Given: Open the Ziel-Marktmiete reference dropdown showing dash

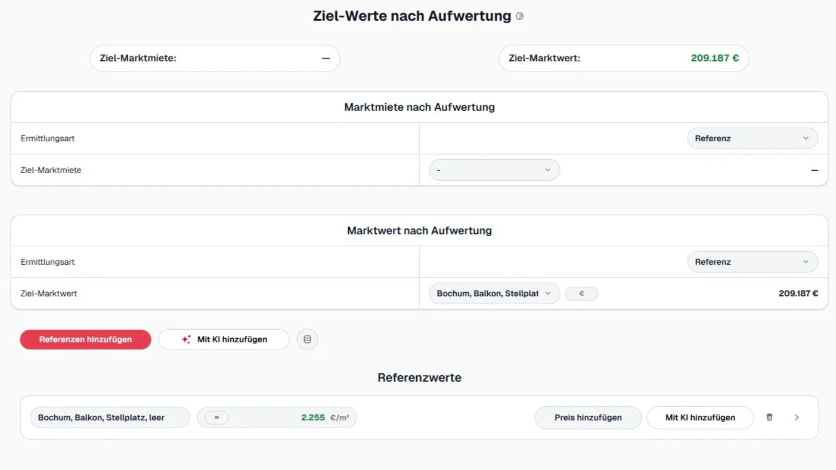Looking at the screenshot, I should pyautogui.click(x=494, y=170).
